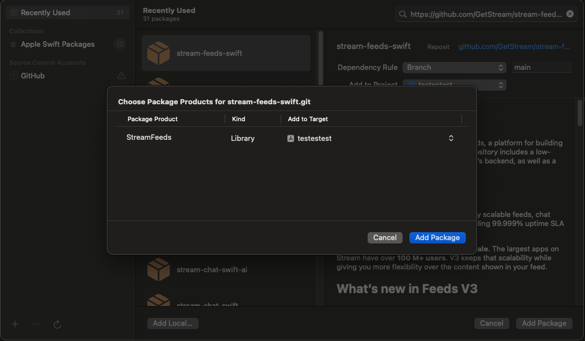Open the GetStream repository link

click(x=514, y=46)
